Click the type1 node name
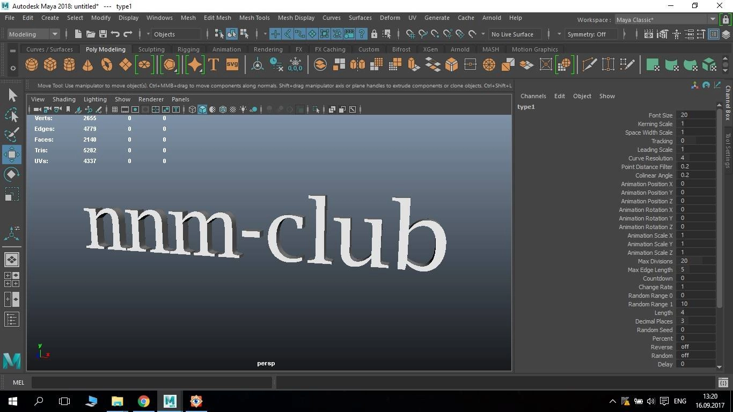Image resolution: width=733 pixels, height=412 pixels. click(x=526, y=107)
